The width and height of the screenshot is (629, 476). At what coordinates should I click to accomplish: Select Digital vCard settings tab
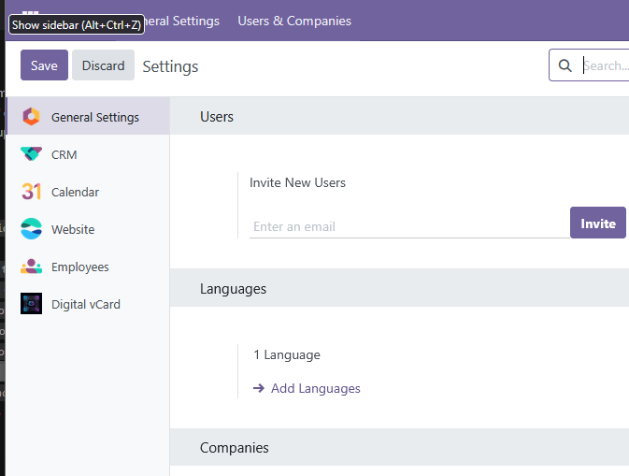pos(88,304)
